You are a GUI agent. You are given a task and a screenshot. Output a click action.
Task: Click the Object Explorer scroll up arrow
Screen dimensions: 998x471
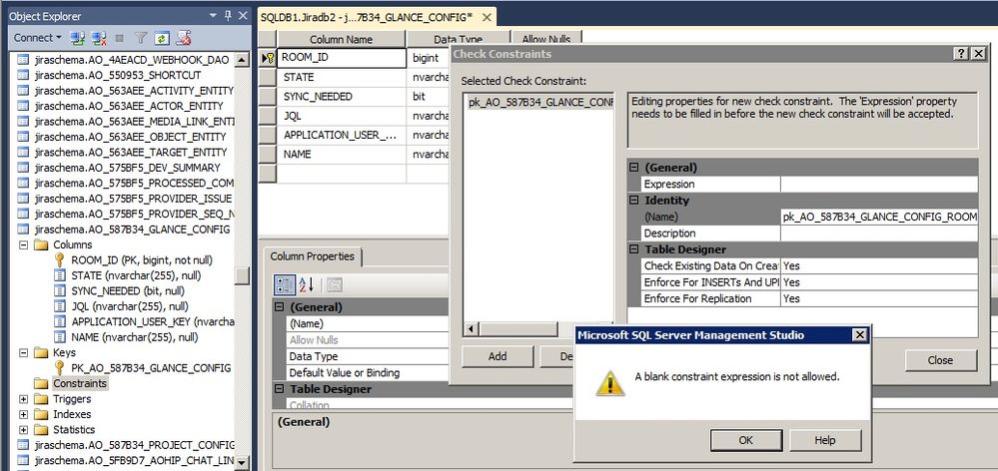click(x=242, y=59)
